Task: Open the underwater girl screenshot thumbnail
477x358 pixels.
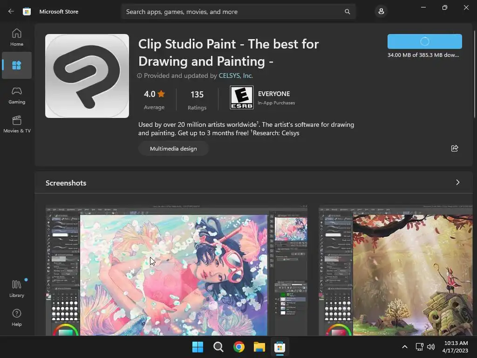Action: (177, 270)
